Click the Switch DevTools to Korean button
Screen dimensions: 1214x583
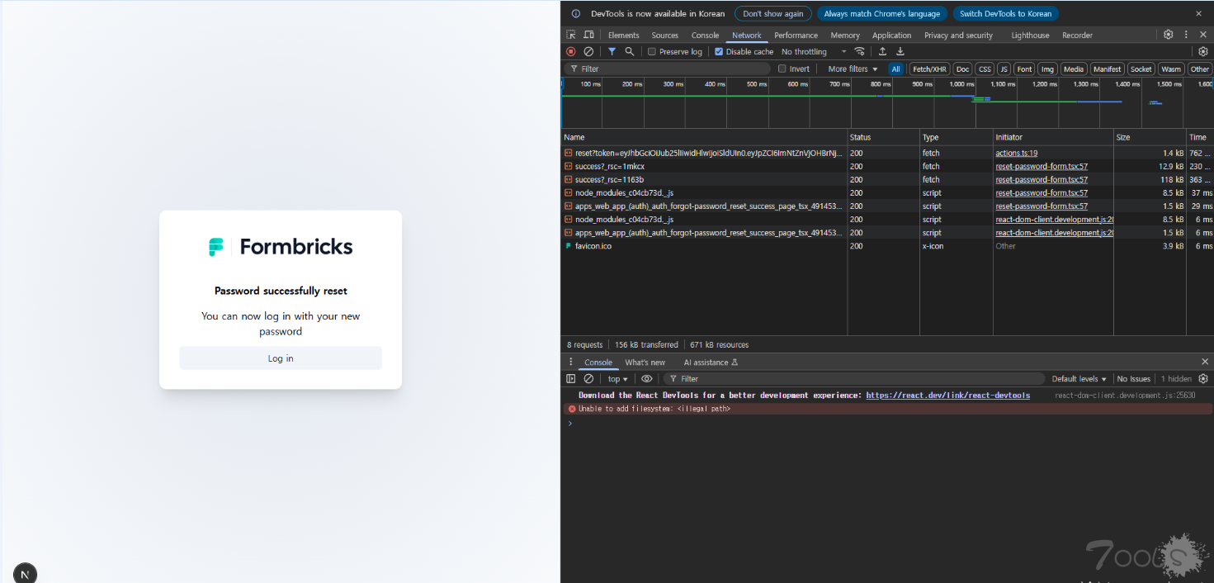1005,13
